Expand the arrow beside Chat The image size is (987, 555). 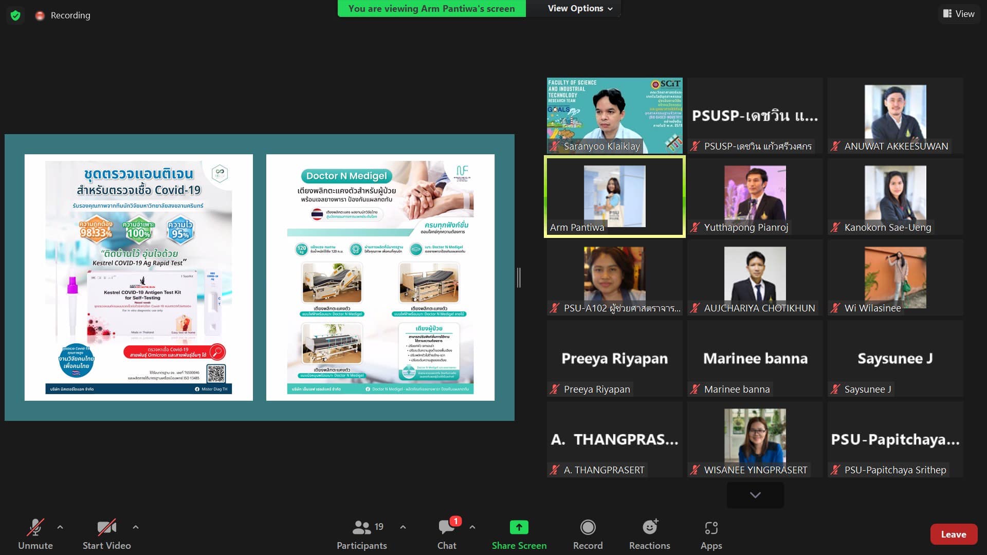pyautogui.click(x=472, y=527)
